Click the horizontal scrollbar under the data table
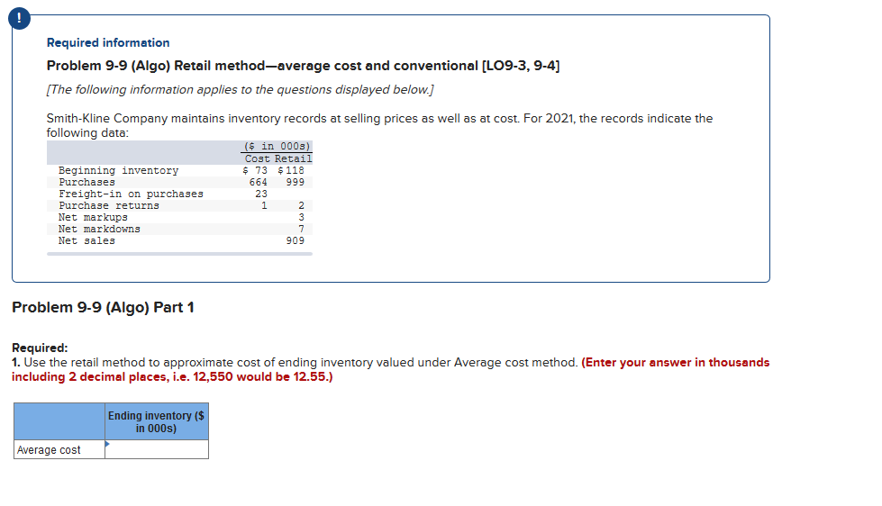Viewport: 882px width, 506px height. pyautogui.click(x=179, y=254)
